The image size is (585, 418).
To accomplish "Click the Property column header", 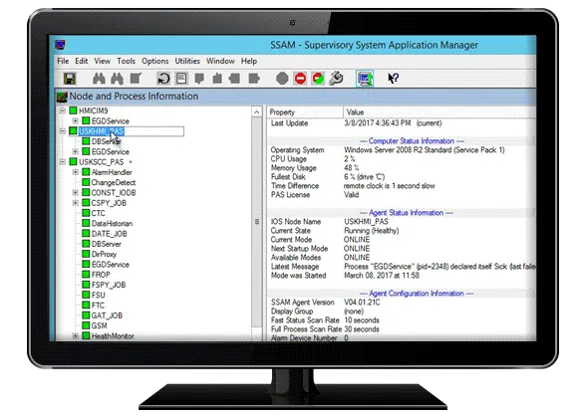I will click(x=305, y=112).
